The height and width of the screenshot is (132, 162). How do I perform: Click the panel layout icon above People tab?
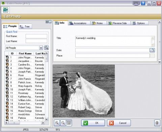click(x=47, y=22)
